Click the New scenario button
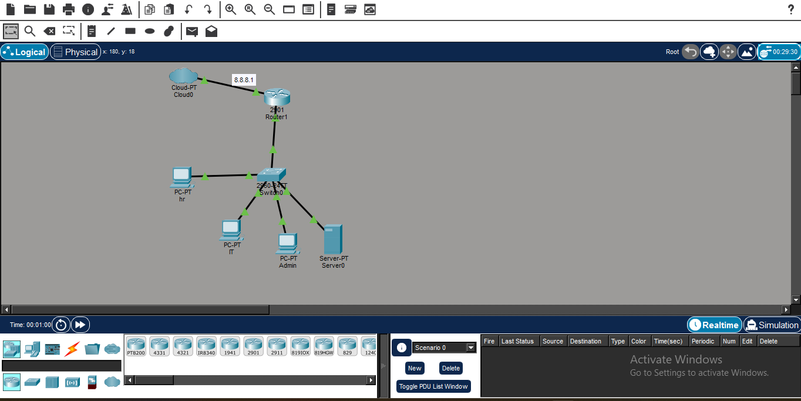801x401 pixels. [415, 368]
